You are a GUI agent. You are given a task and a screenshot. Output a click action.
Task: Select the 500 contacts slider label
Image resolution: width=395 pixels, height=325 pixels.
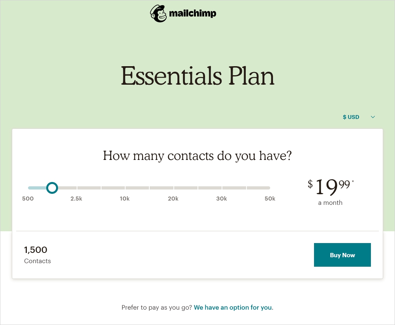[28, 199]
